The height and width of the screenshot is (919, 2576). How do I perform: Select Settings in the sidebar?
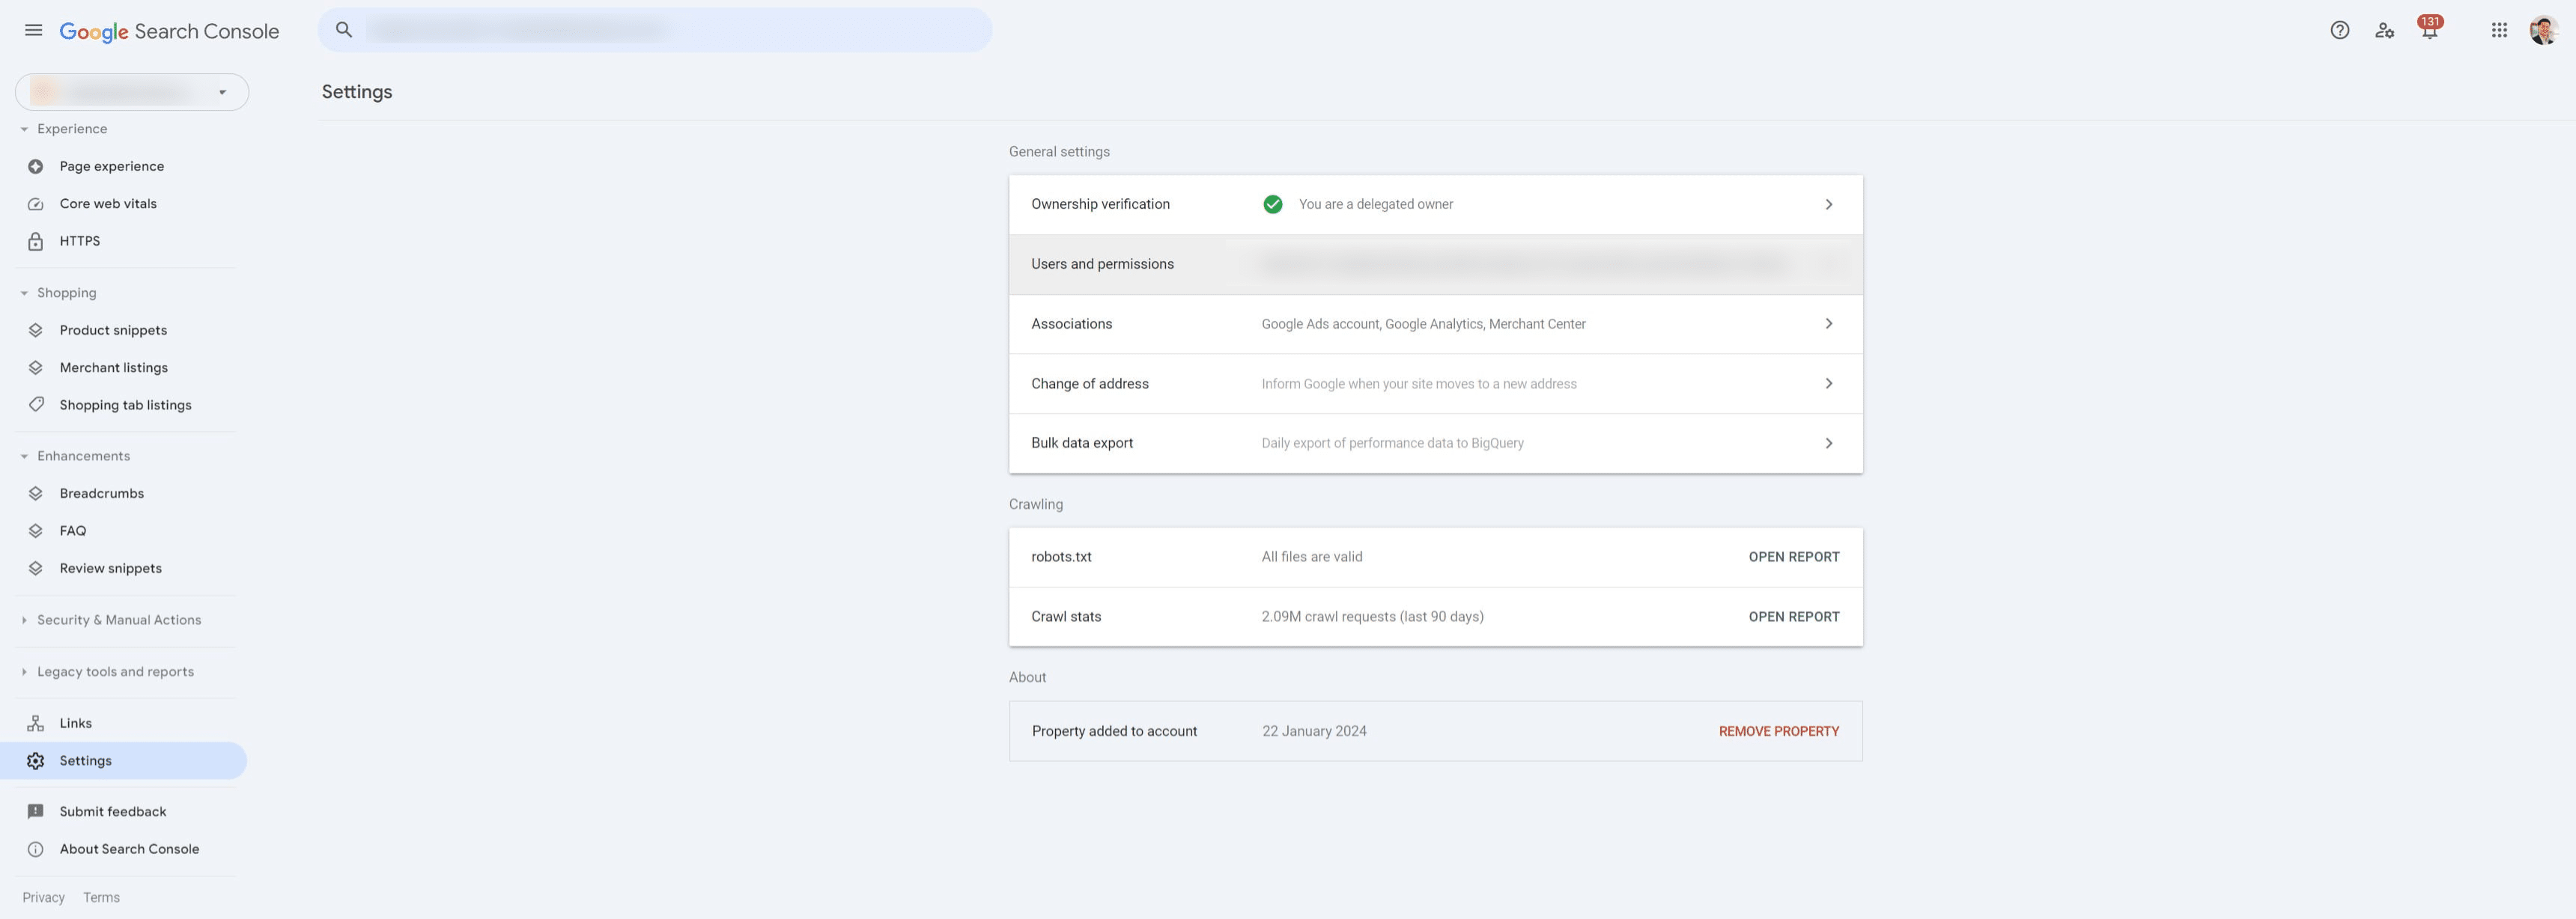click(86, 760)
